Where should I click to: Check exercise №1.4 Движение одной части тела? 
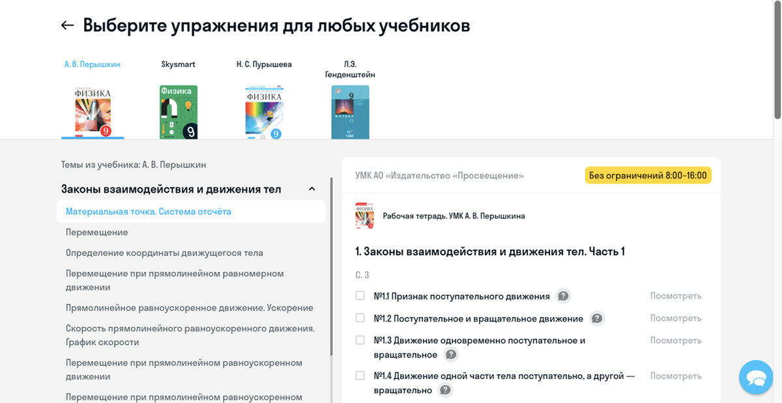360,375
